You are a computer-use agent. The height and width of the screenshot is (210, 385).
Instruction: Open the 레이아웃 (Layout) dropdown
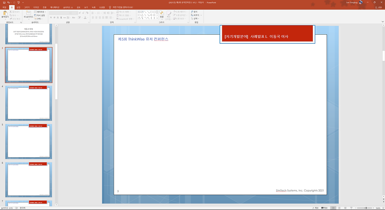40,12
